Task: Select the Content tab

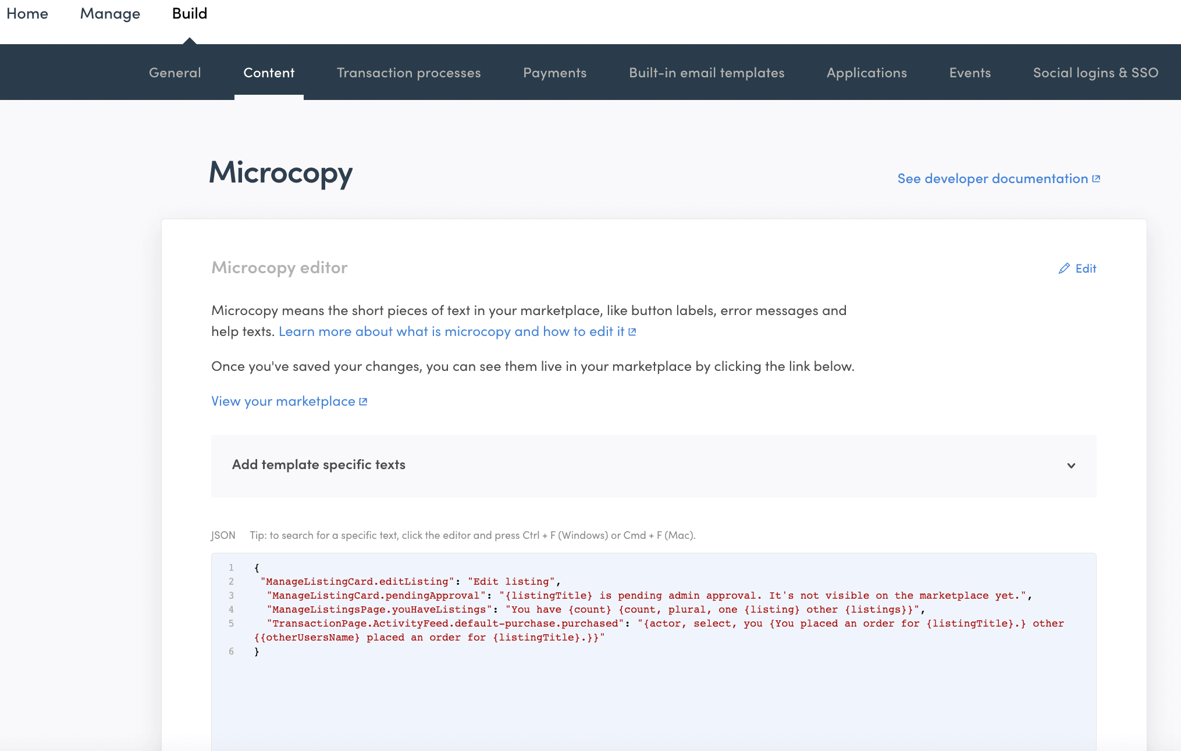Action: point(269,73)
